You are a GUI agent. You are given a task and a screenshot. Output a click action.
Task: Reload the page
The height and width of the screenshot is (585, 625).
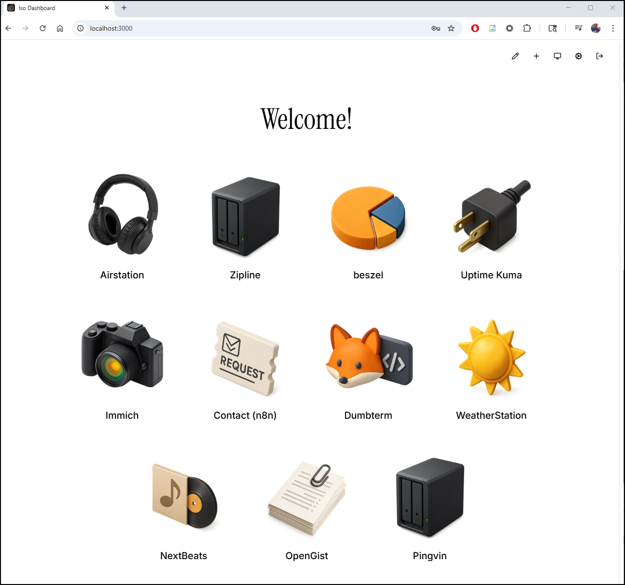(43, 28)
